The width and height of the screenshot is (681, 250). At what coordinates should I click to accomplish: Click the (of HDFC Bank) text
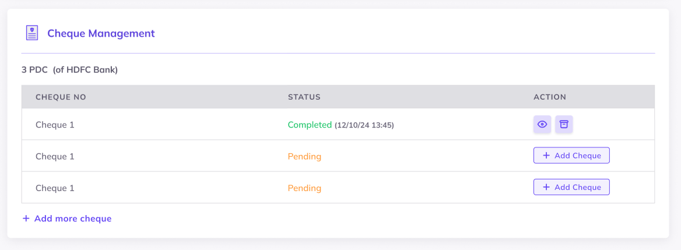(85, 70)
